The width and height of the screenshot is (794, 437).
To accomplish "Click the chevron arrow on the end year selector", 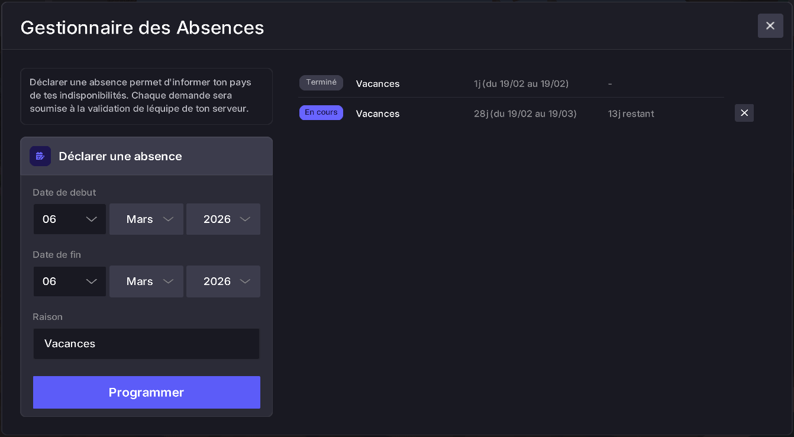I will pyautogui.click(x=246, y=281).
